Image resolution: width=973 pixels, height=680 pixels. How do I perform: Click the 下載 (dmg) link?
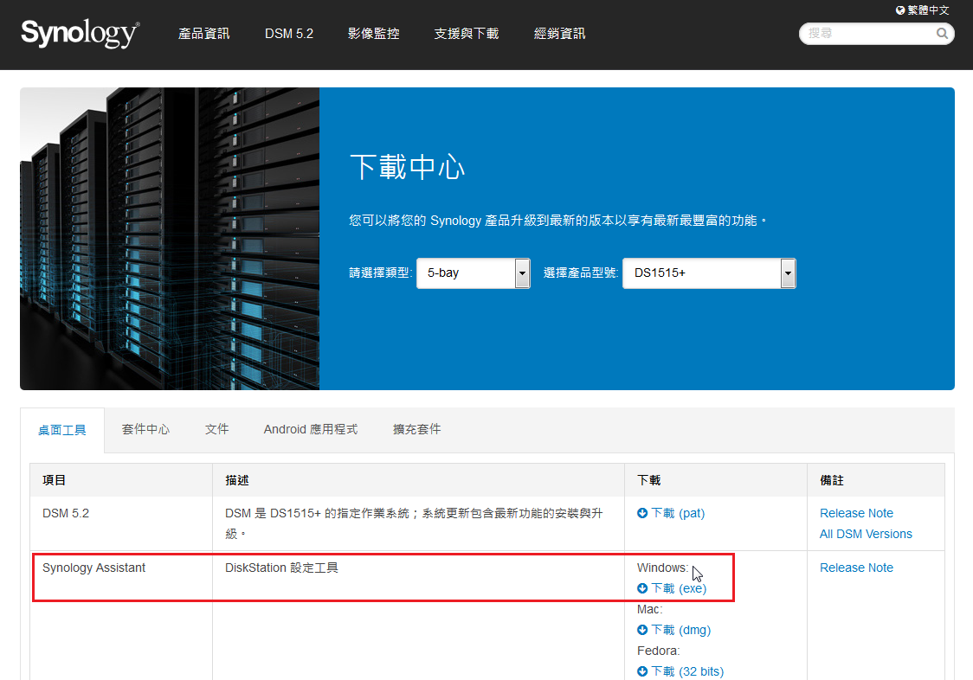pyautogui.click(x=673, y=630)
